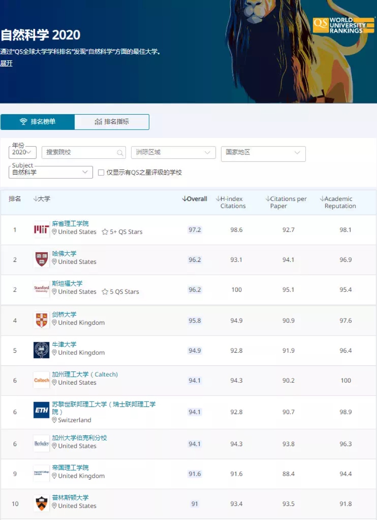Enable the QS Stars rated schools checkbox
377x520 pixels.
[101, 172]
